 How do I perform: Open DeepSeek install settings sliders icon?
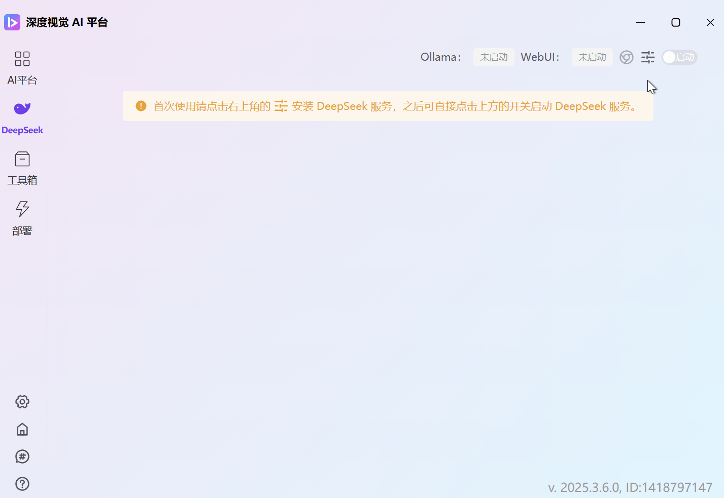(x=648, y=57)
